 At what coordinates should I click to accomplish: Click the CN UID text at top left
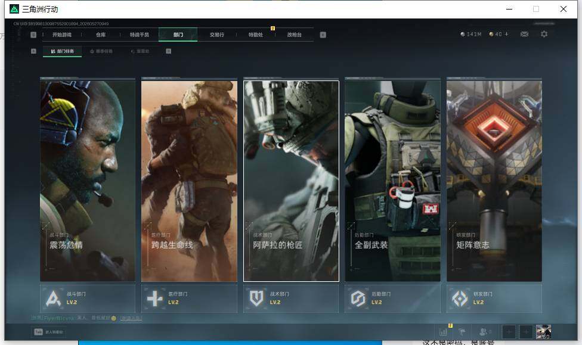tap(61, 24)
